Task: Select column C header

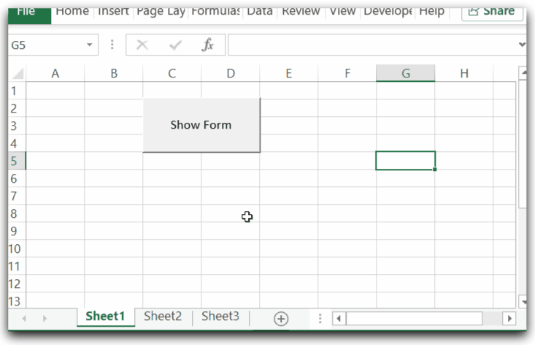Action: [172, 73]
